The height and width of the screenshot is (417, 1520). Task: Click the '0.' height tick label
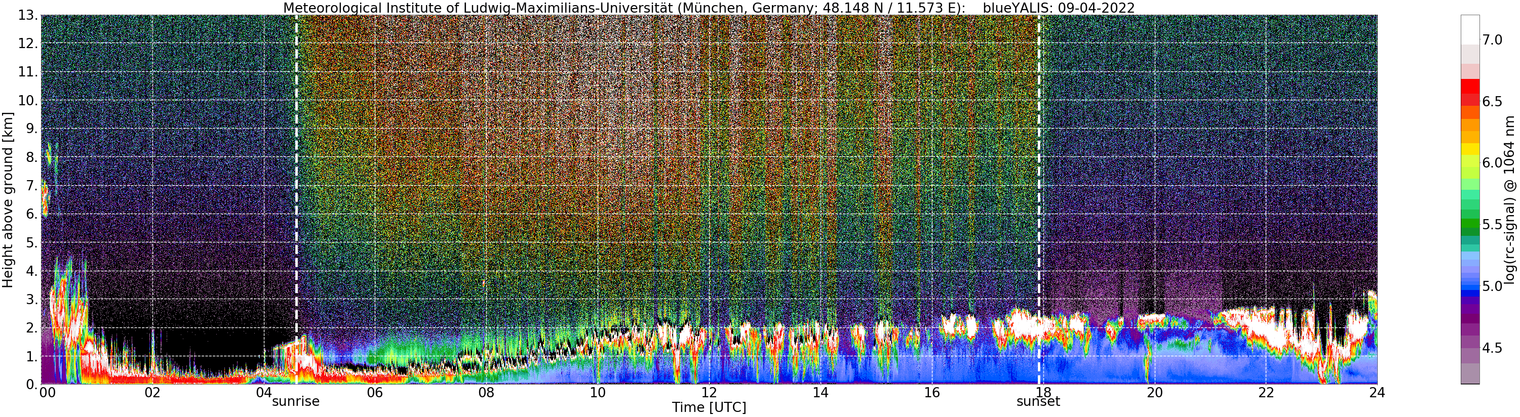coord(32,385)
